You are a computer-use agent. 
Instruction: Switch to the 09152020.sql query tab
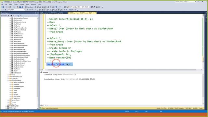pyautogui.click(x=80, y=13)
